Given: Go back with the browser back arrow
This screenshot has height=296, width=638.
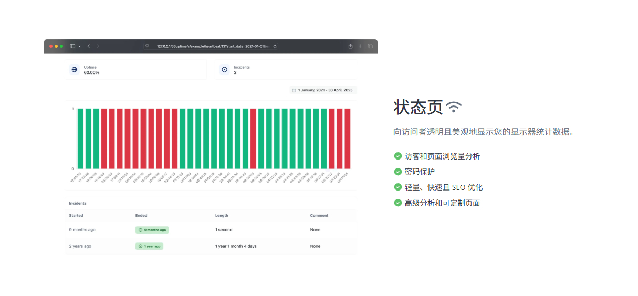Looking at the screenshot, I should (88, 46).
